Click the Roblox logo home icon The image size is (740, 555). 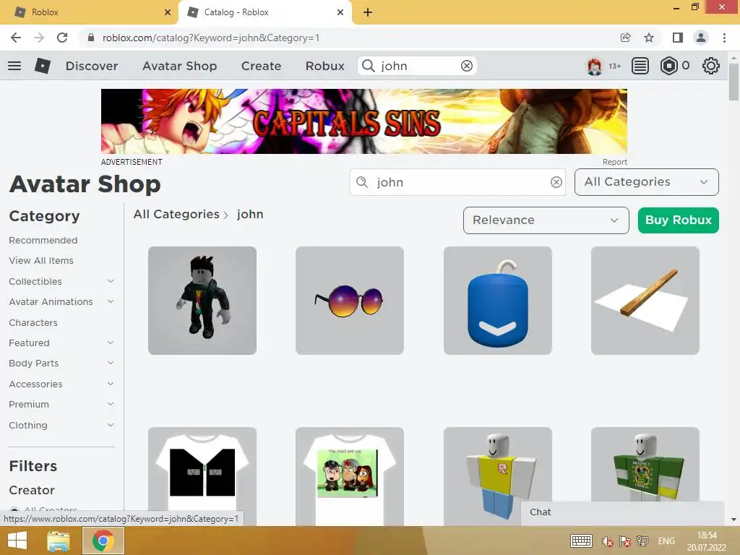pyautogui.click(x=43, y=66)
